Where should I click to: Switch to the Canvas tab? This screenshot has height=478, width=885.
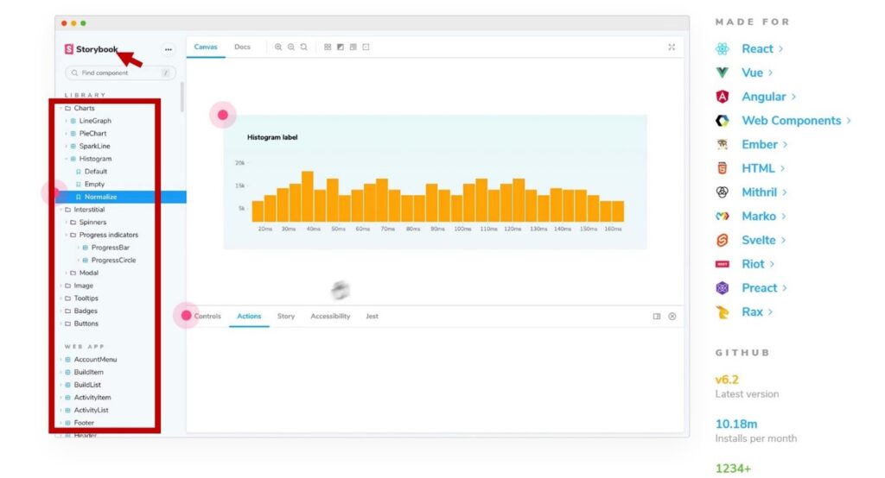206,47
